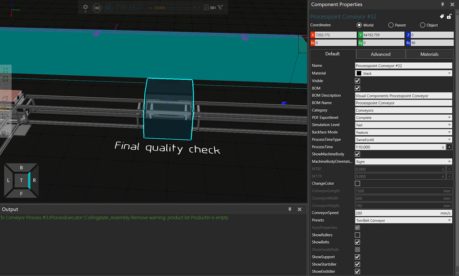The height and width of the screenshot is (276, 459).
Task: Lock the Processpoint Conveyor component
Action: coord(450,17)
